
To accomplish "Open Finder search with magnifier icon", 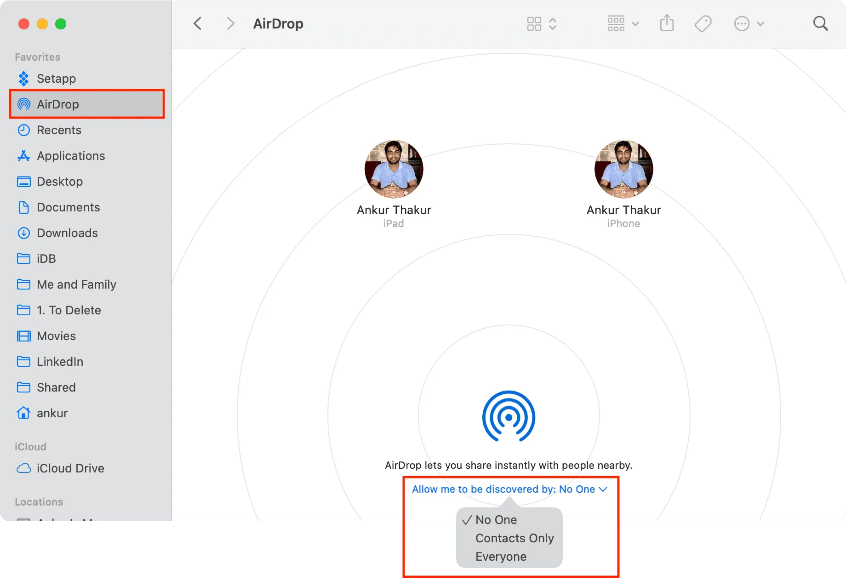I will [820, 23].
